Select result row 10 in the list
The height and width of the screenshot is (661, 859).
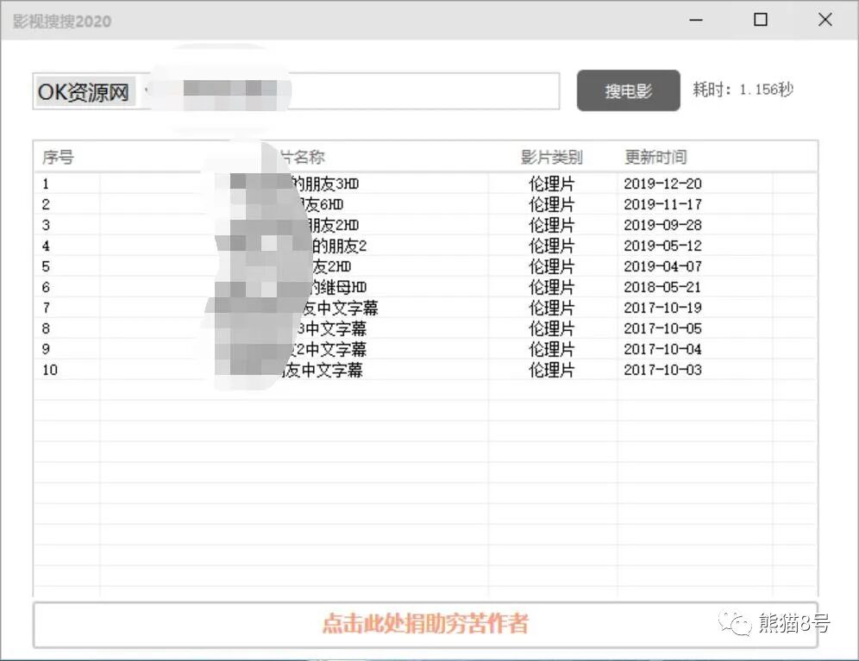(x=345, y=369)
